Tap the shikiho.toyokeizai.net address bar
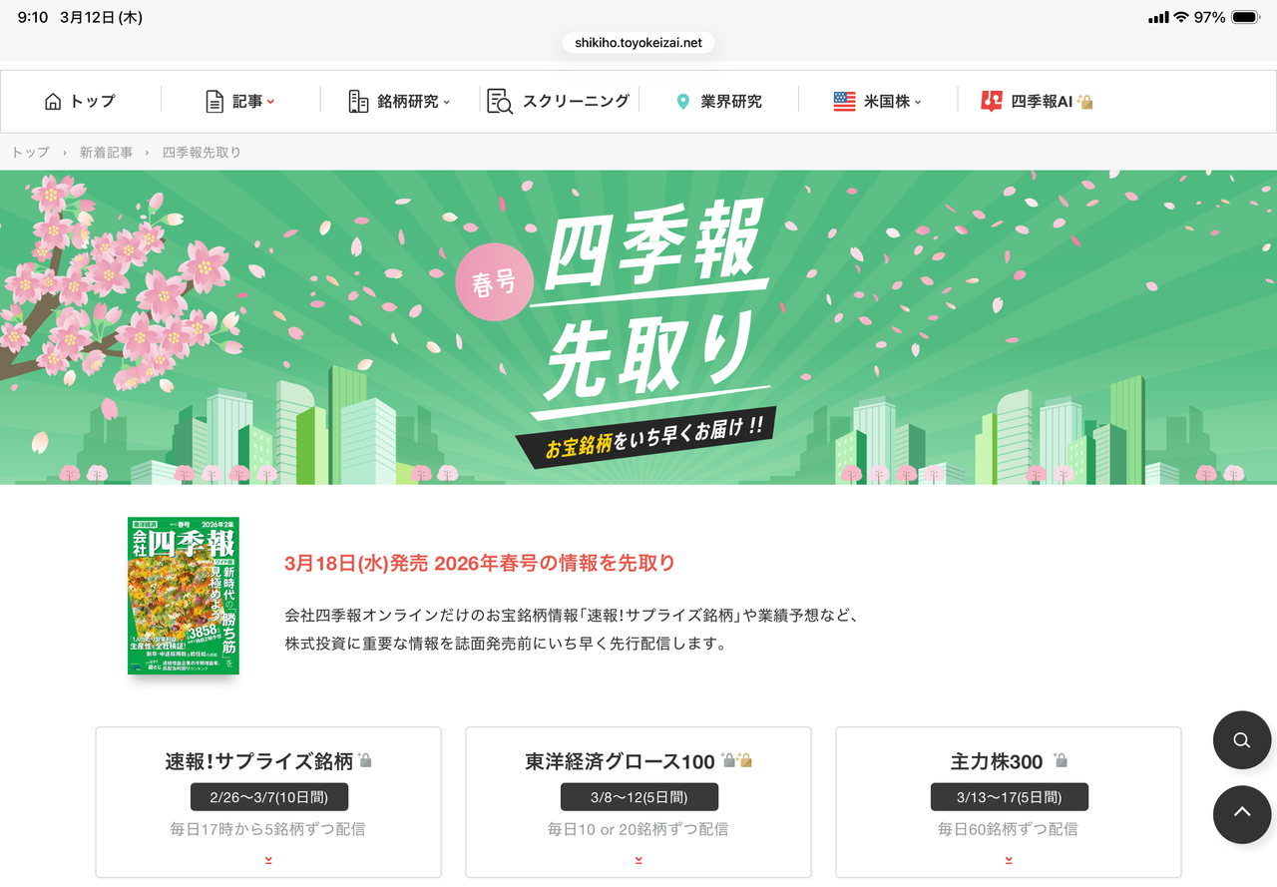The image size is (1277, 887). tap(638, 43)
